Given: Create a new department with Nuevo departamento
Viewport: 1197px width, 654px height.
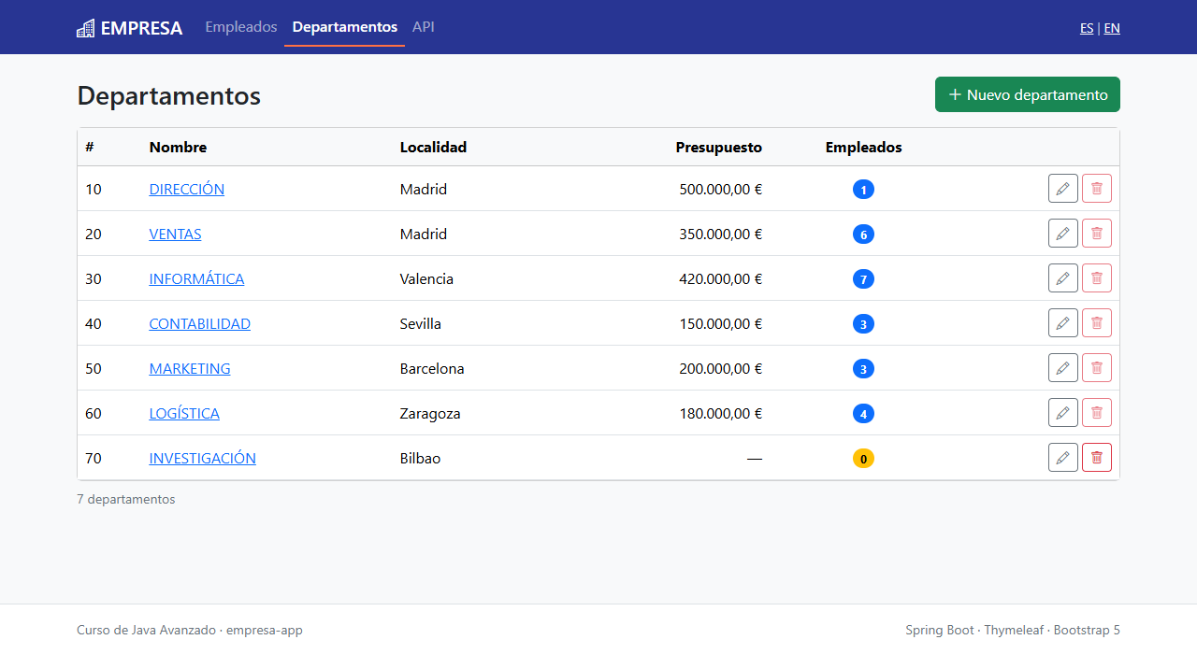Looking at the screenshot, I should (1028, 94).
